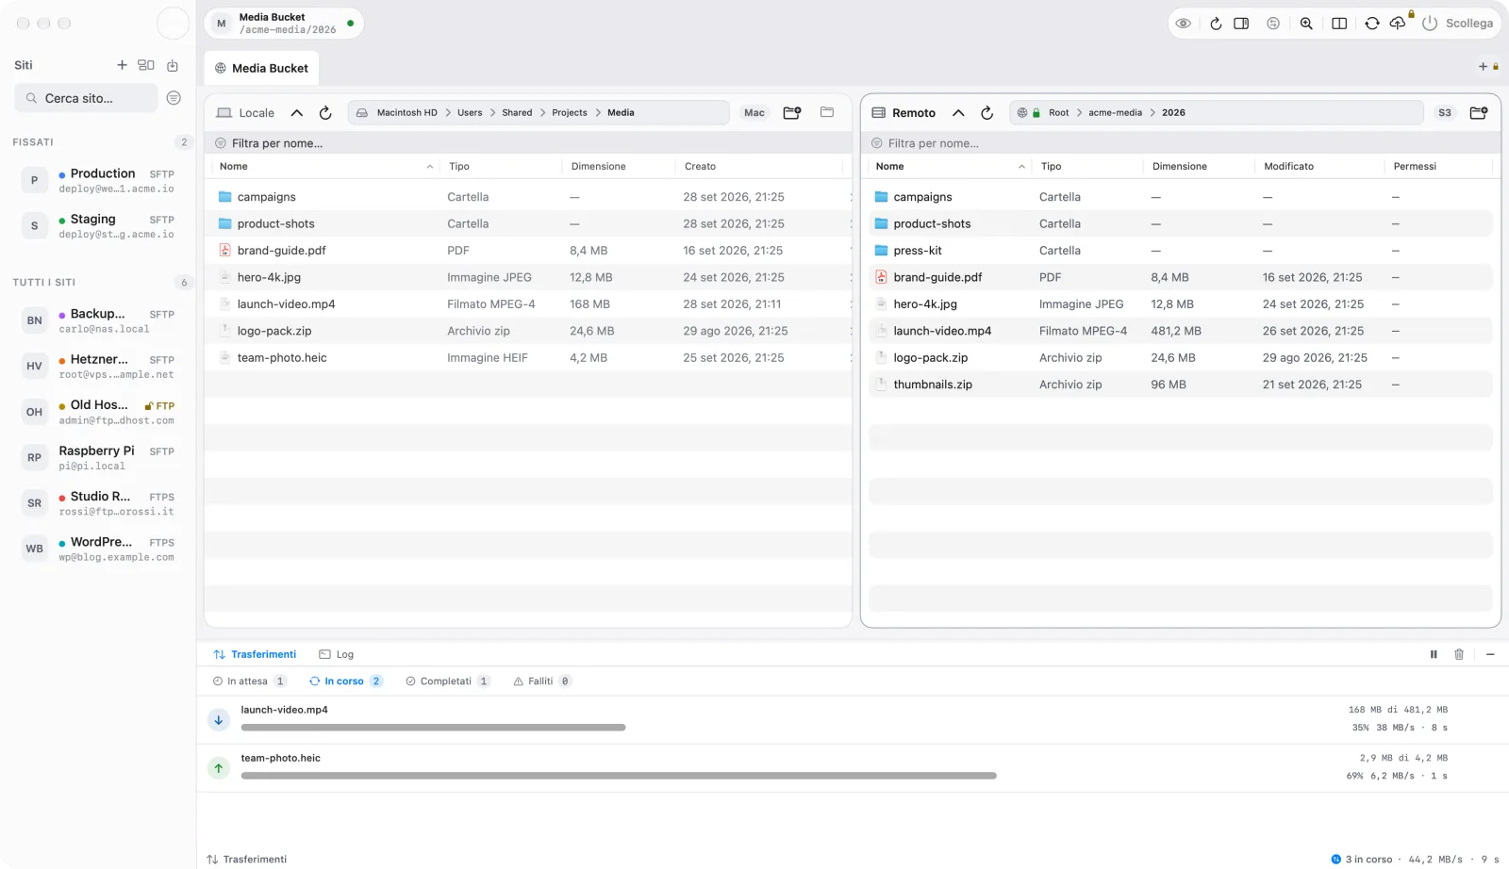Create a new folder in the Remoto pane

coord(1479,113)
